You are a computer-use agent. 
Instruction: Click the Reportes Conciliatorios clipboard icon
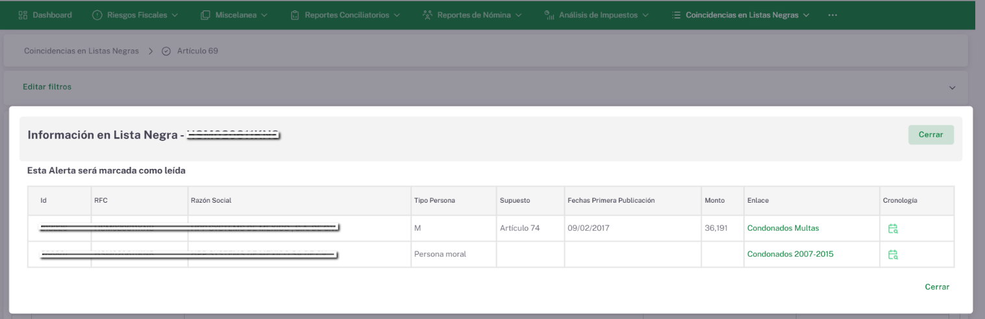[x=295, y=15]
